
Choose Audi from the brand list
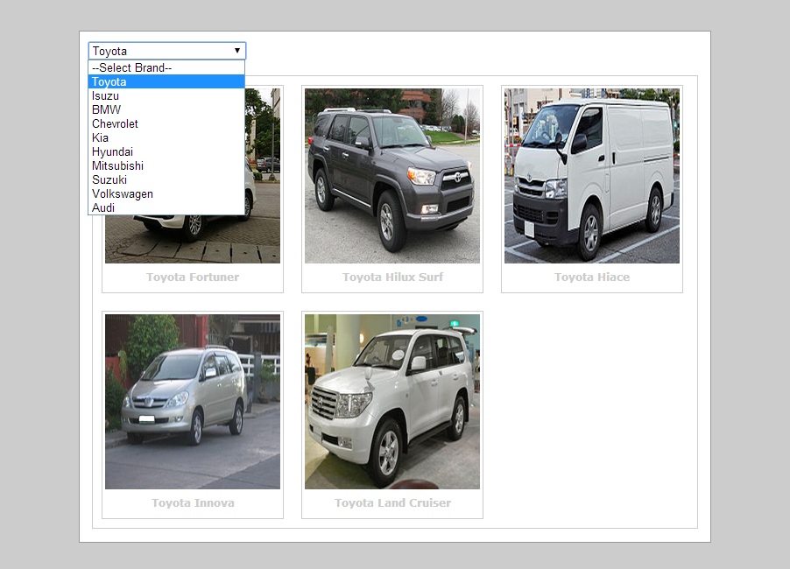point(166,208)
